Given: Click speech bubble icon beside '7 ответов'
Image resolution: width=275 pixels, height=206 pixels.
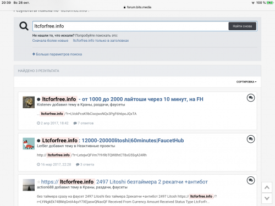Looking at the screenshot, I should [x=75, y=123].
